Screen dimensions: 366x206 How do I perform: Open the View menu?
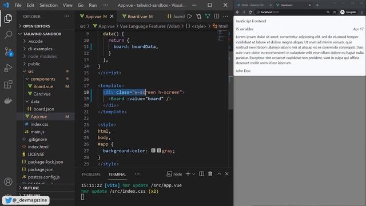tap(67, 5)
